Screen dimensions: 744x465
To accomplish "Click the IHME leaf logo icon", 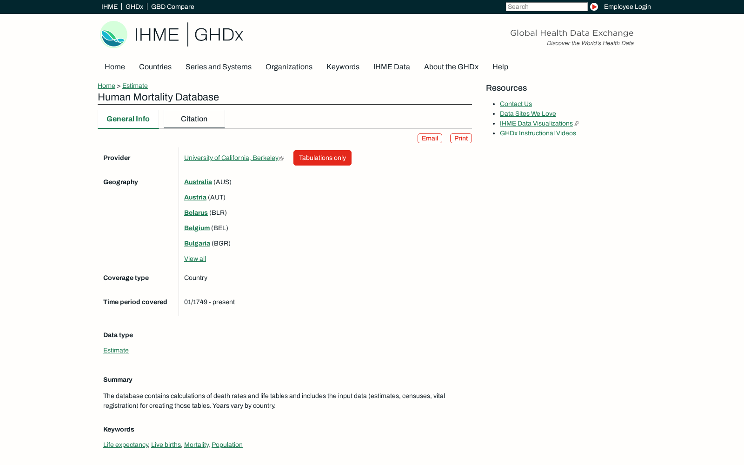I will tap(114, 34).
